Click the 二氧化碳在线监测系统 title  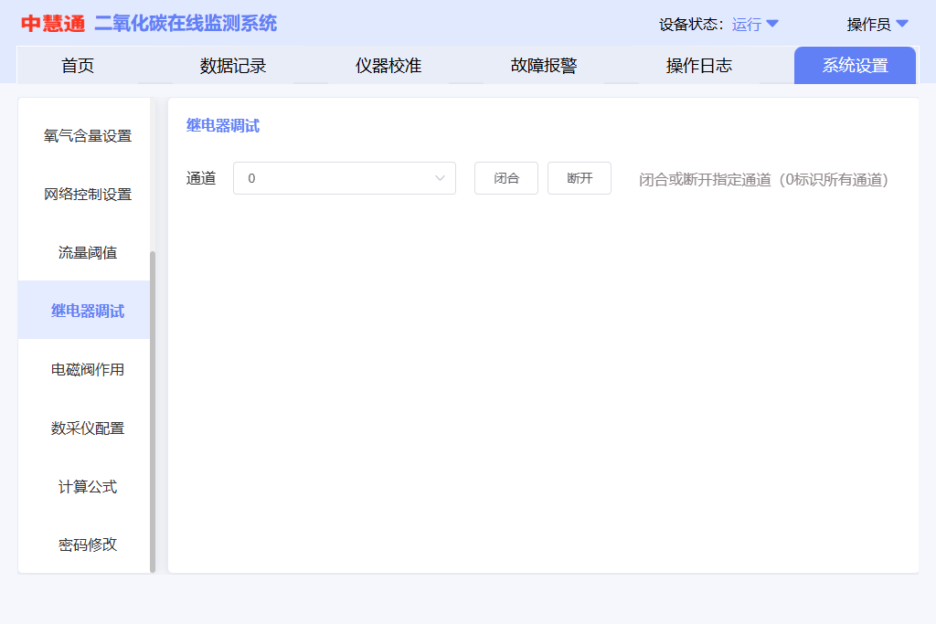(x=186, y=24)
